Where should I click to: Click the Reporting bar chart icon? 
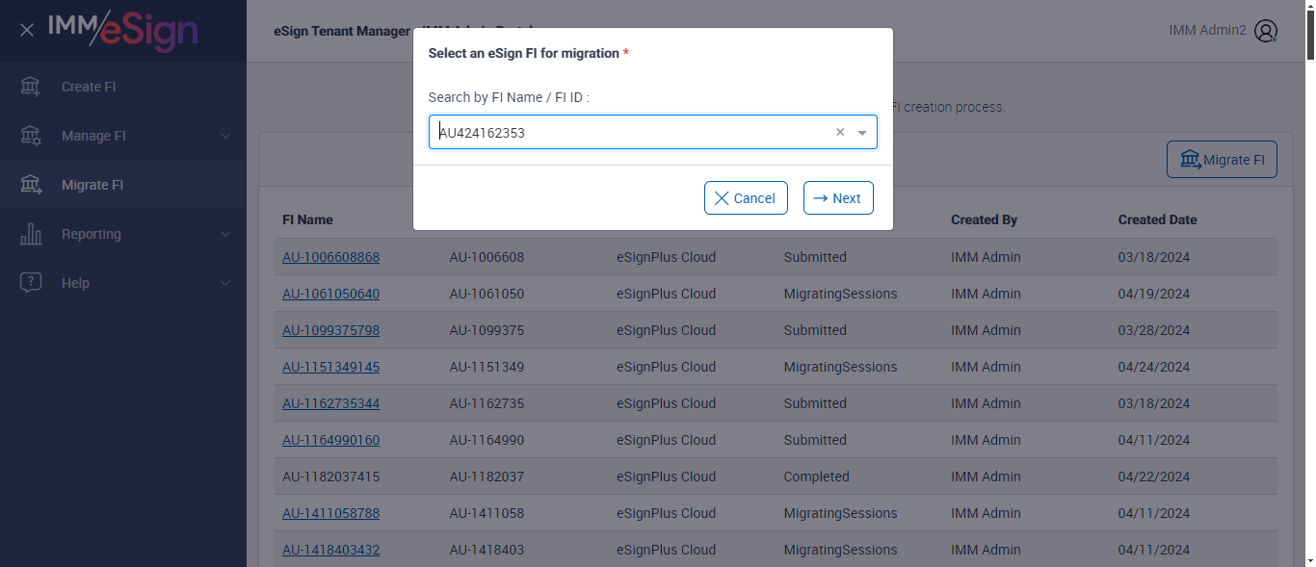31,234
